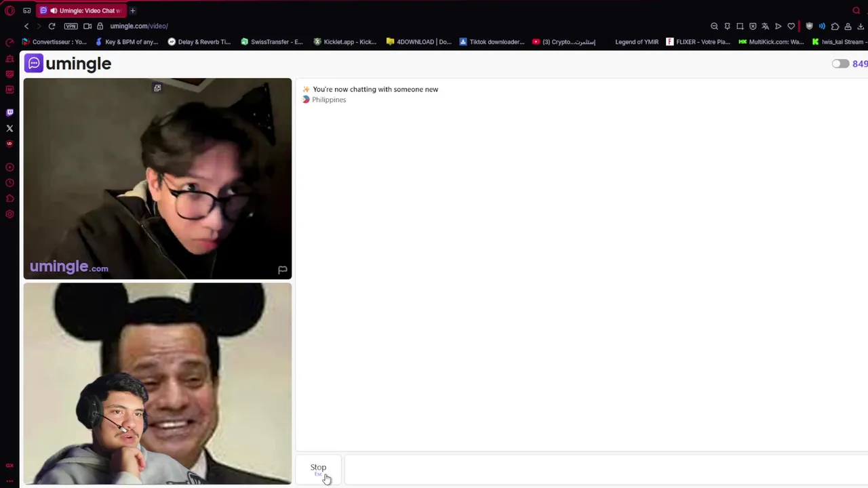
Task: Open the sidebar player icon
Action: pos(9,167)
